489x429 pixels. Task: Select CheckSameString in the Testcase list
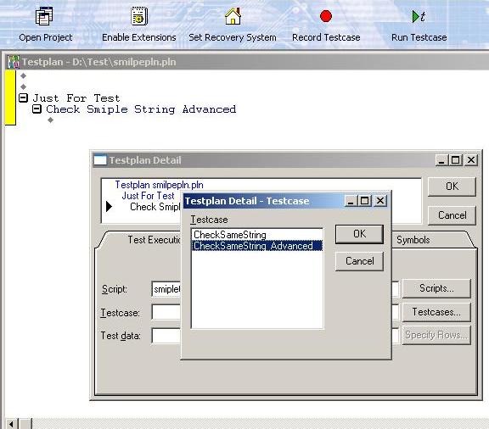pyautogui.click(x=257, y=235)
